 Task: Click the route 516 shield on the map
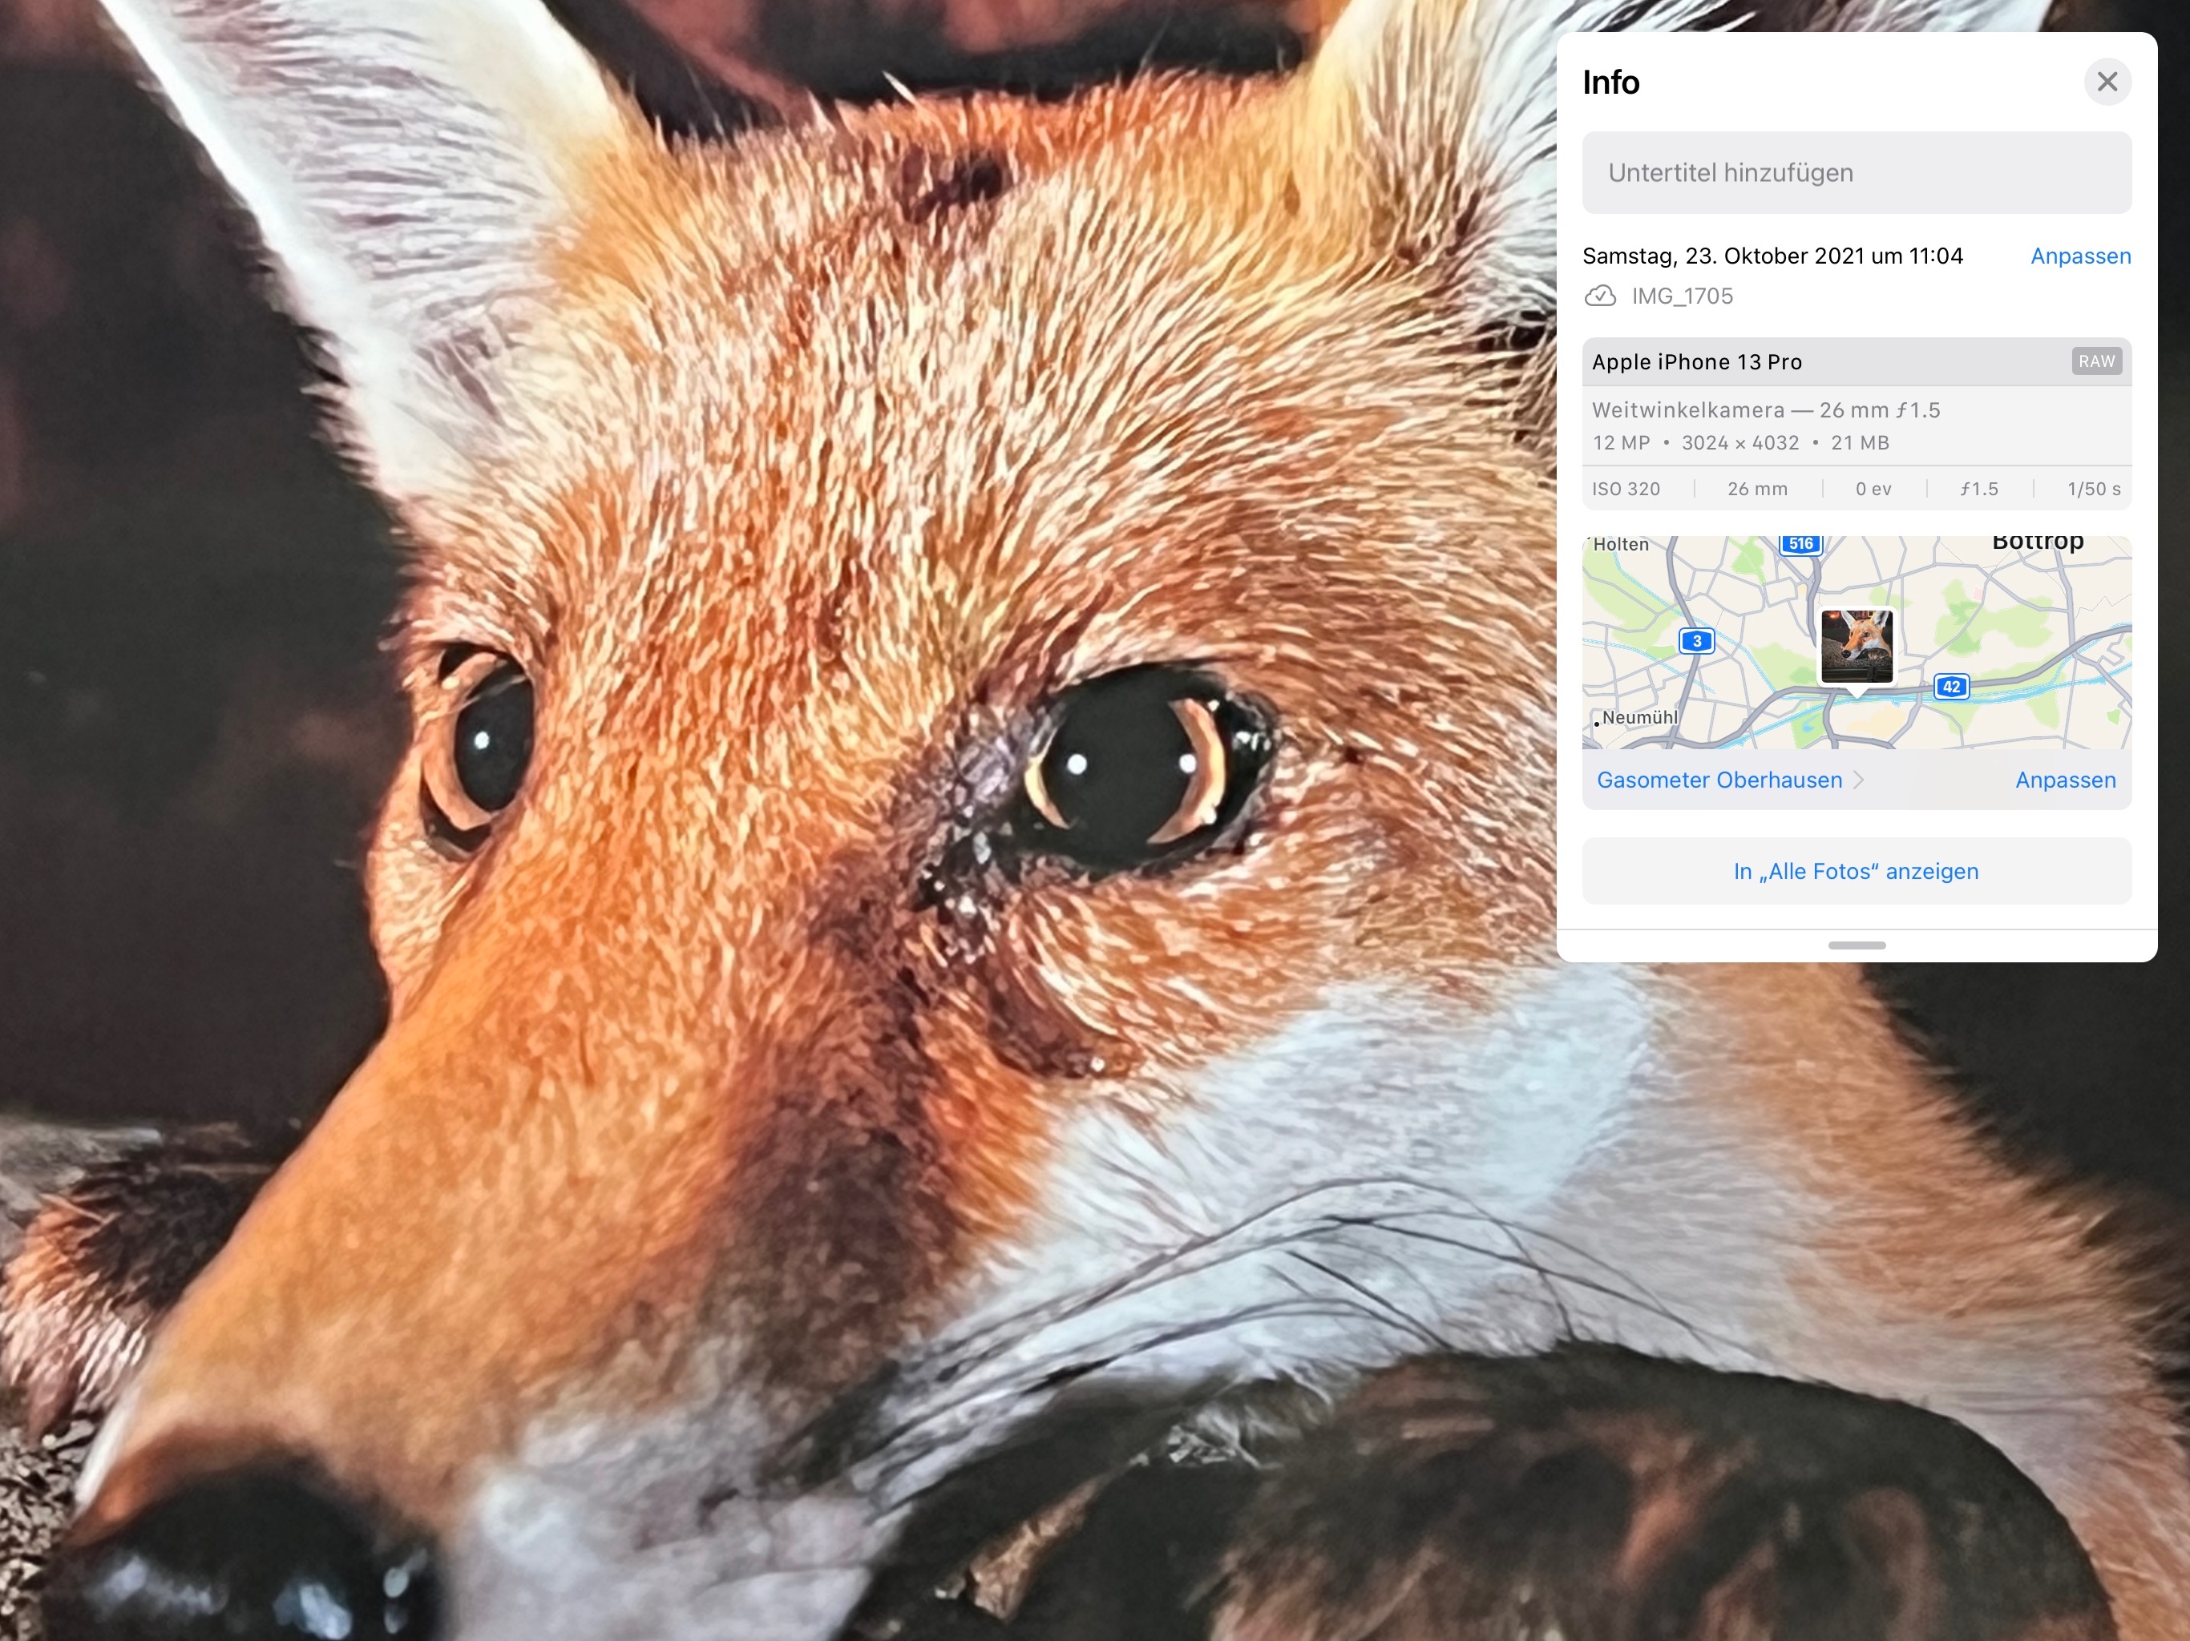pyautogui.click(x=1800, y=543)
